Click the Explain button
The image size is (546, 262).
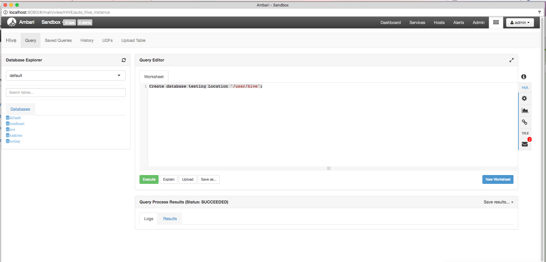pos(169,179)
